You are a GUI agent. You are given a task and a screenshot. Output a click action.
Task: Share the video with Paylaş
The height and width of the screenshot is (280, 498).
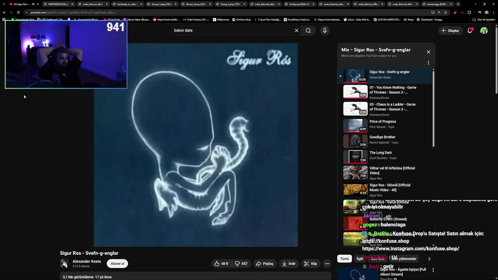[265, 264]
